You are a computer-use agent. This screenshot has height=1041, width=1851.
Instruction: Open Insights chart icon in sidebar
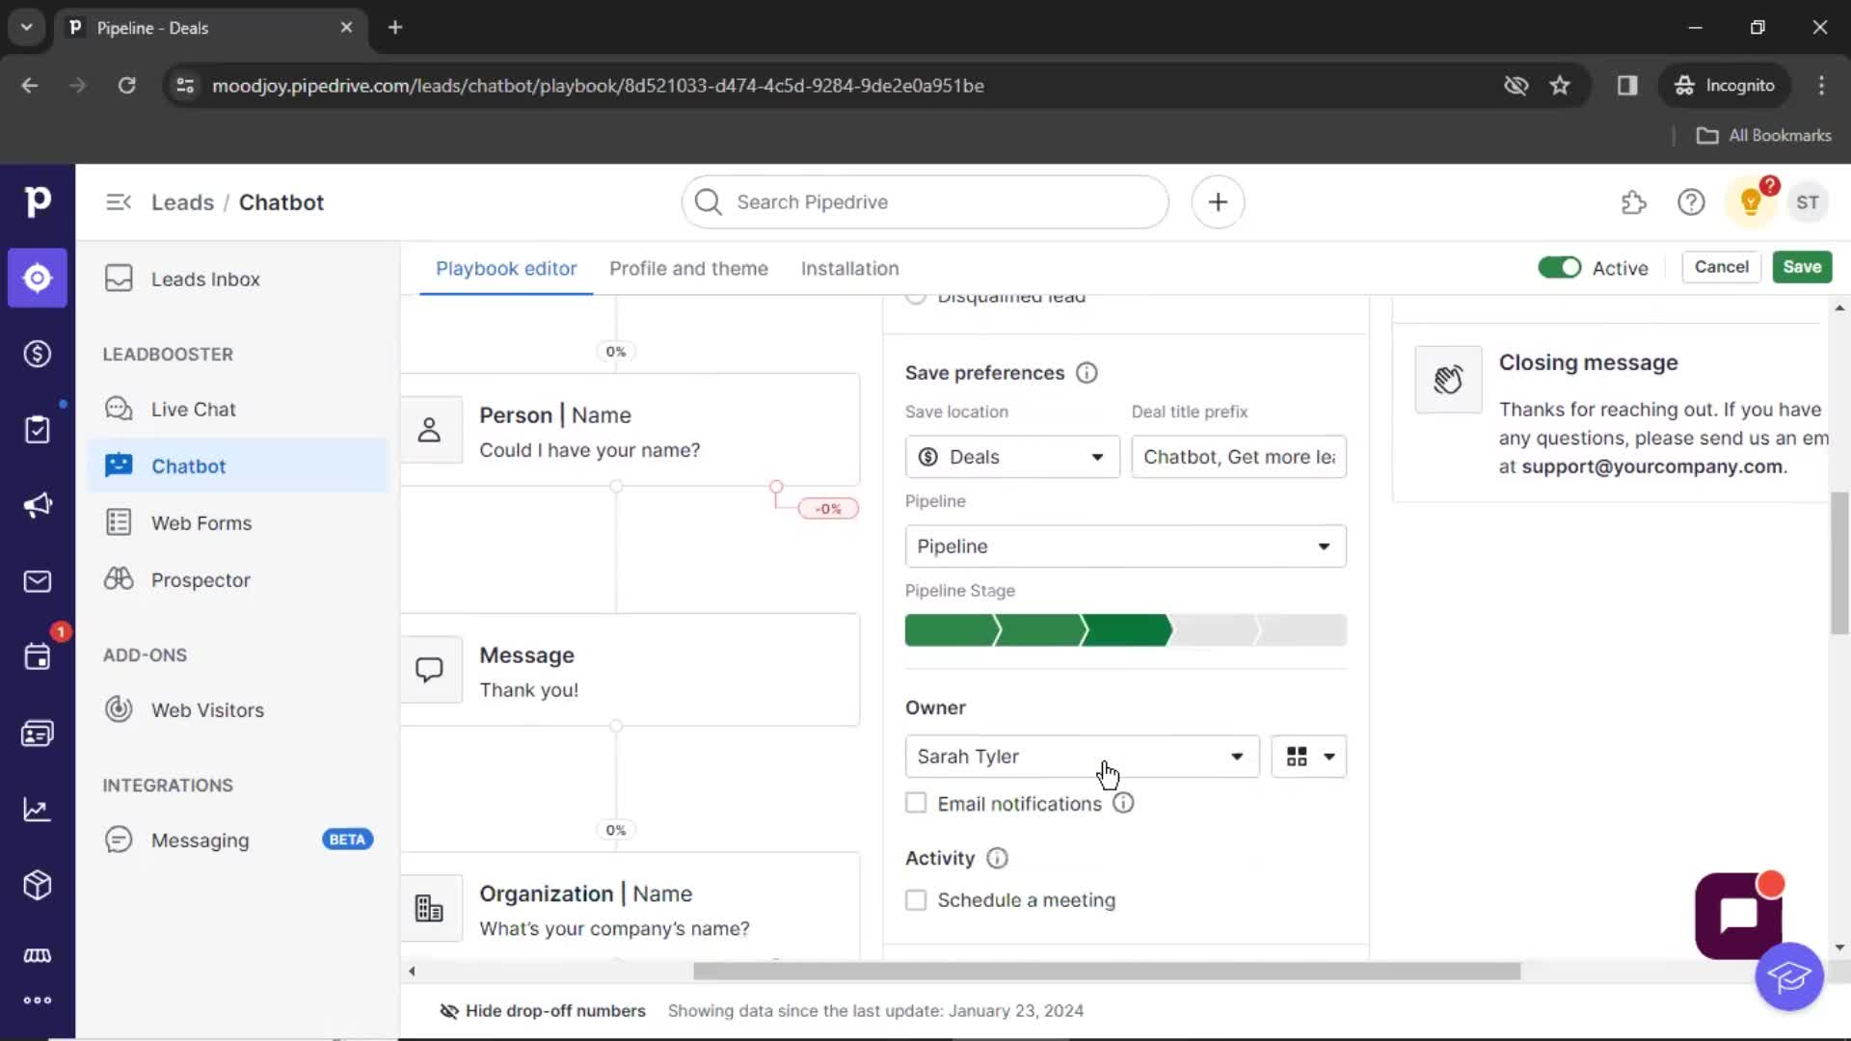point(37,810)
